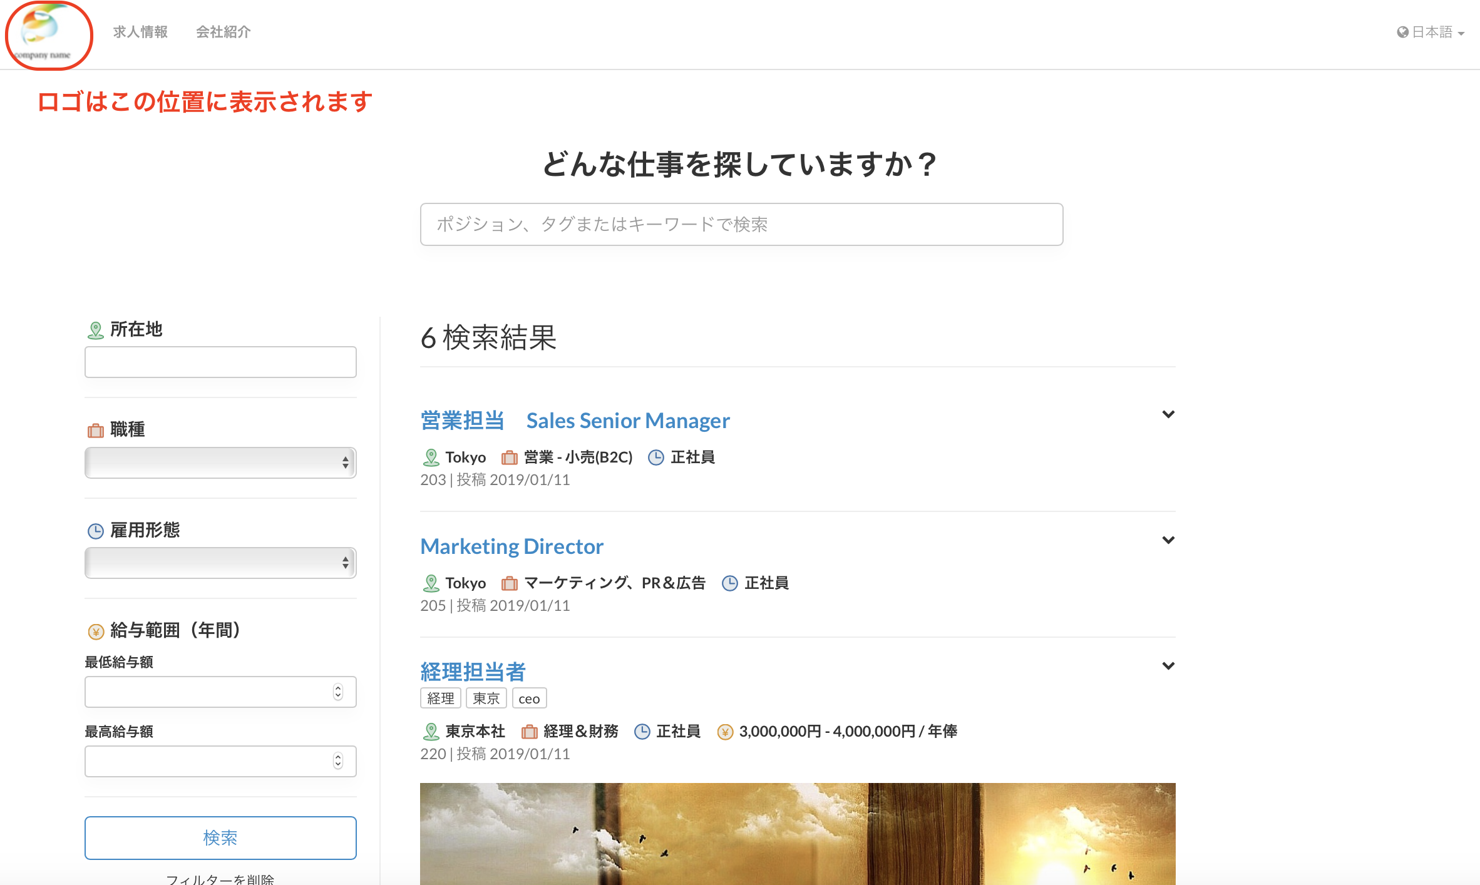Open the 雇用形態 dropdown
The height and width of the screenshot is (885, 1480).
220,563
